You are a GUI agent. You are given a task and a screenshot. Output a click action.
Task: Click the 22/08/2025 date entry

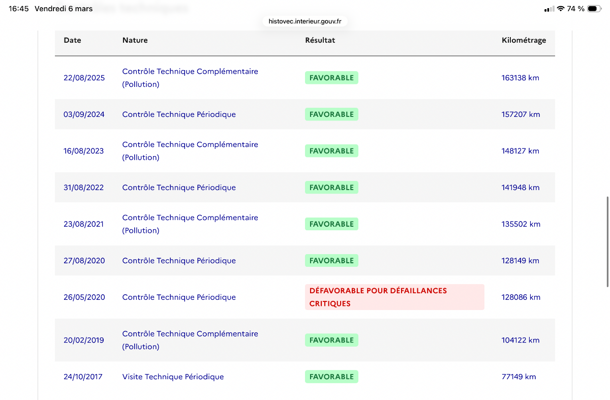(x=84, y=78)
